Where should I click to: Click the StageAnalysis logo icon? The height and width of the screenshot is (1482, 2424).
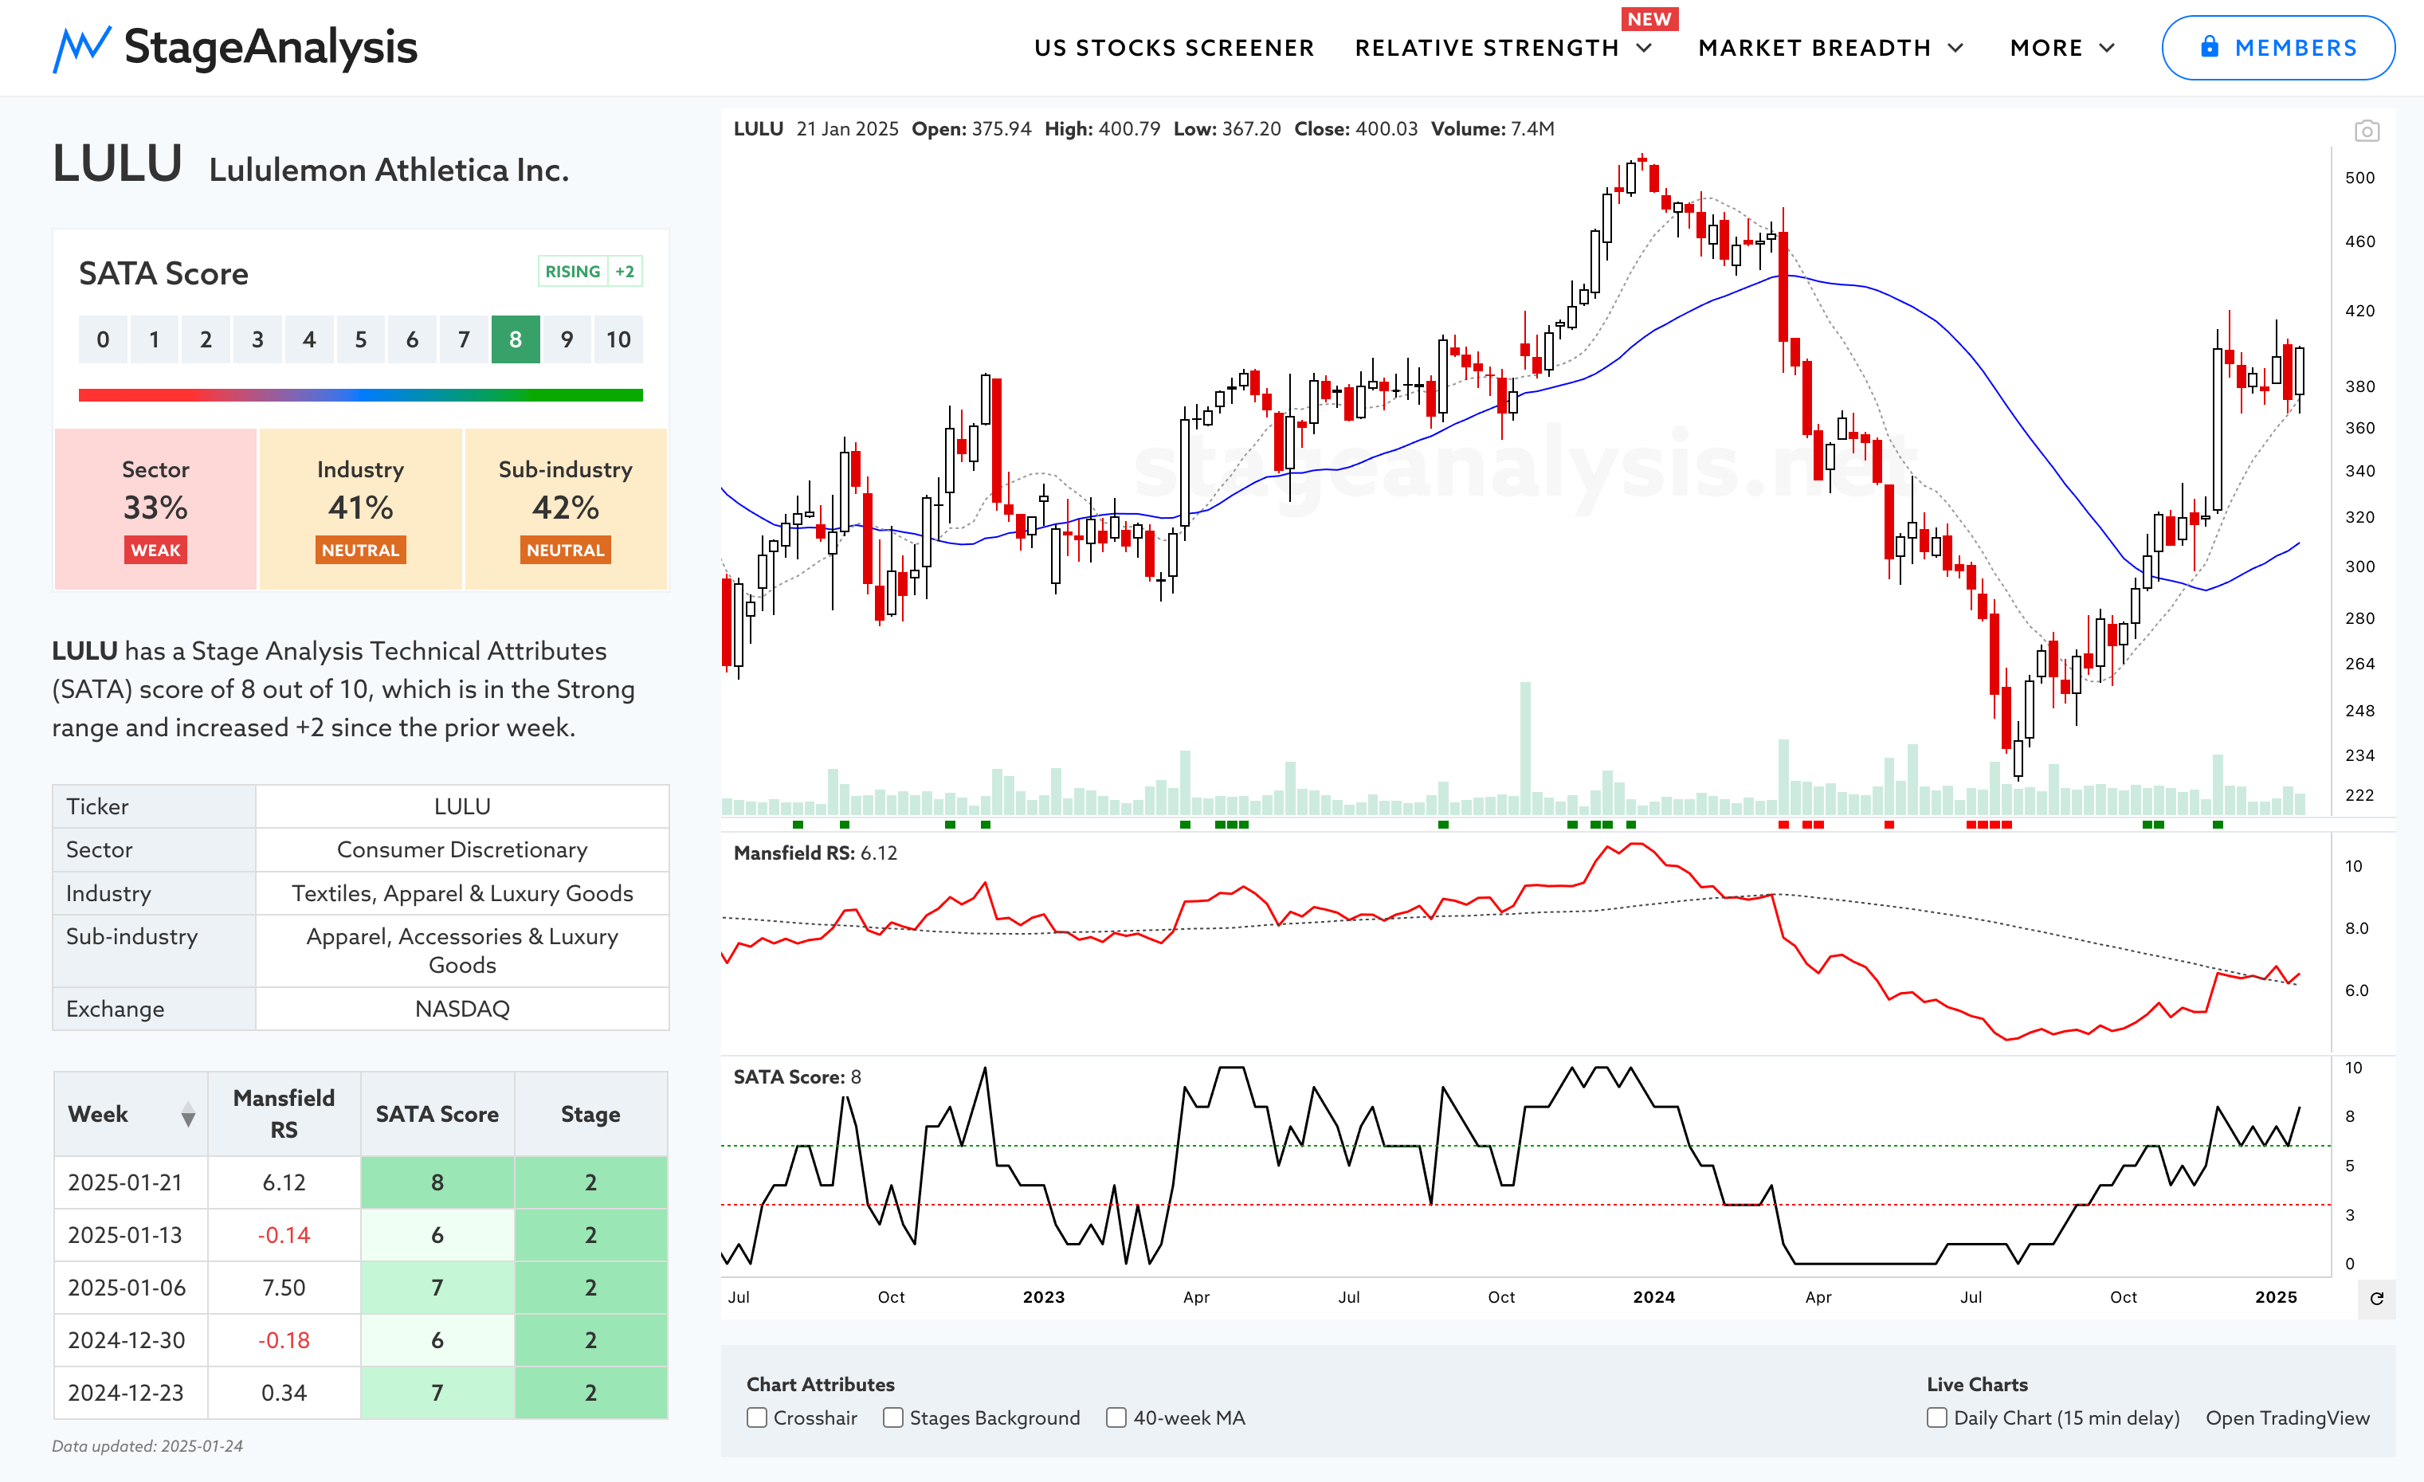click(80, 48)
